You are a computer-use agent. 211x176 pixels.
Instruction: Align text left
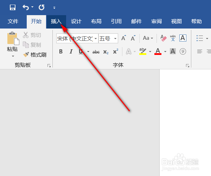[200, 51]
